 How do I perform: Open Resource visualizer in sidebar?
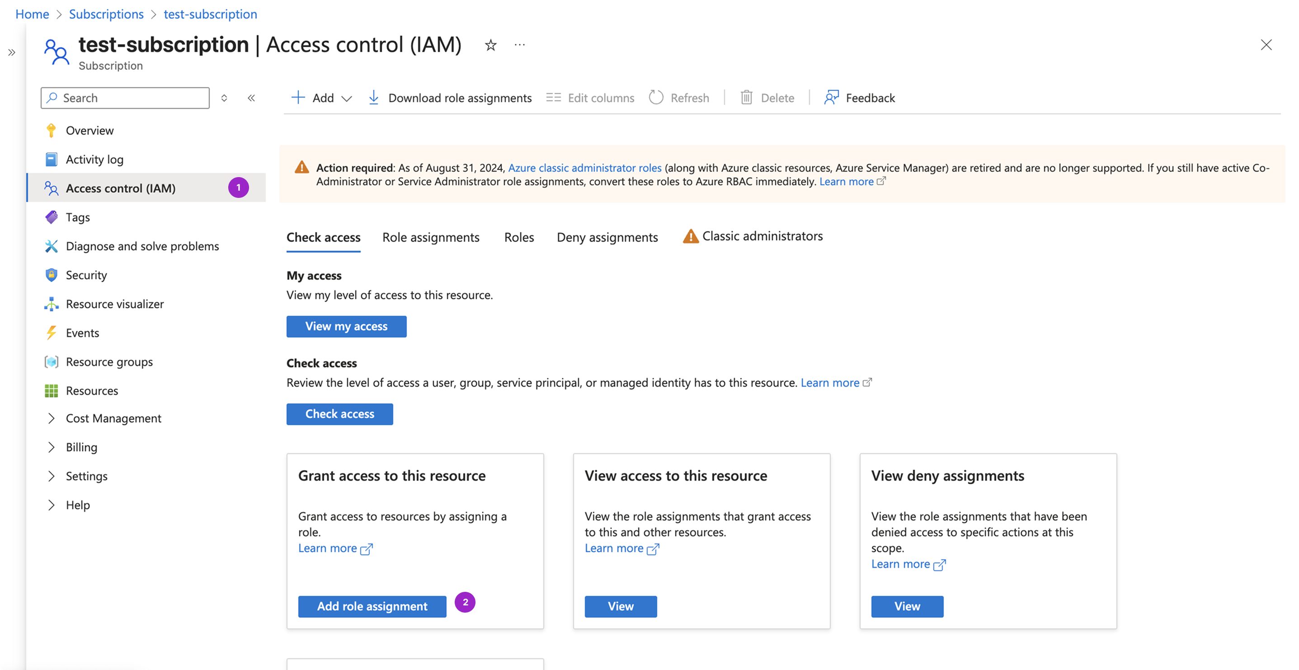point(114,304)
